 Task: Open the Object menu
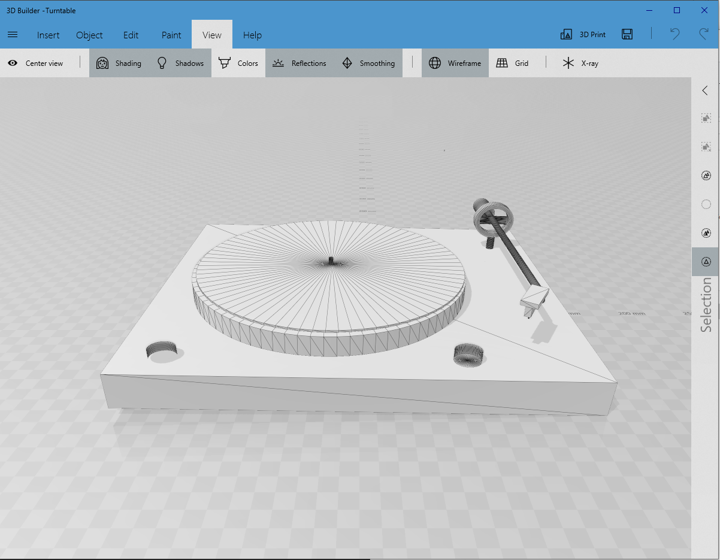pyautogui.click(x=89, y=35)
